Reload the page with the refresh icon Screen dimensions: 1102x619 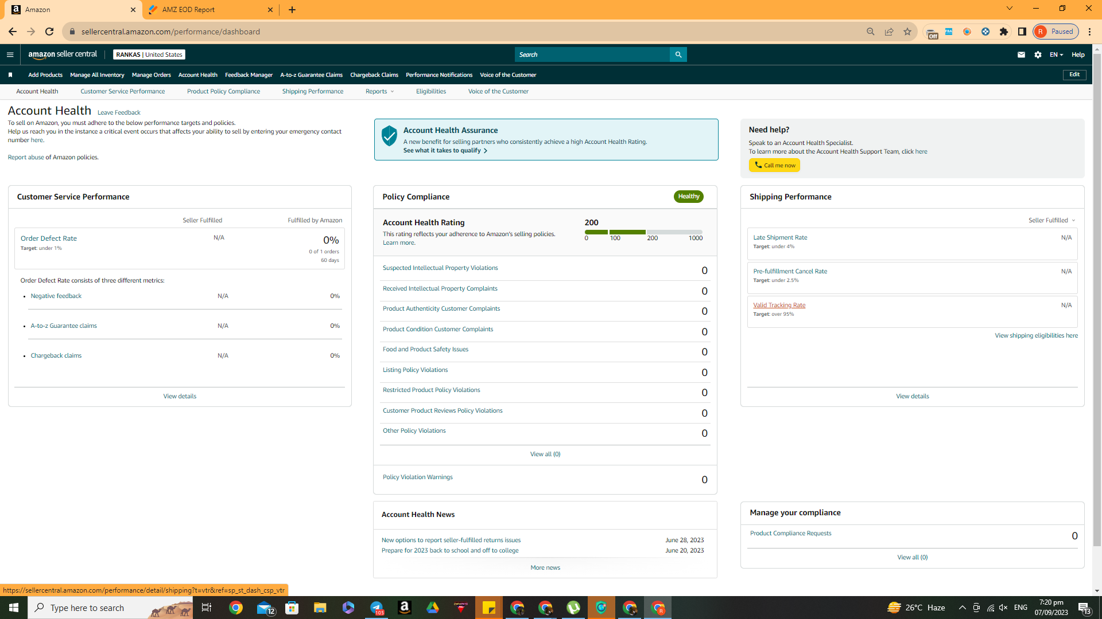(49, 32)
